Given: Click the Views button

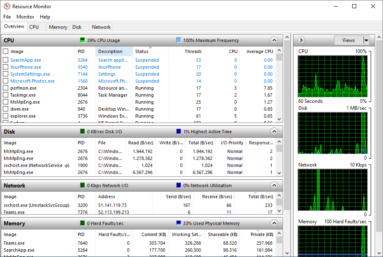Looking at the screenshot, I should pyautogui.click(x=350, y=40).
